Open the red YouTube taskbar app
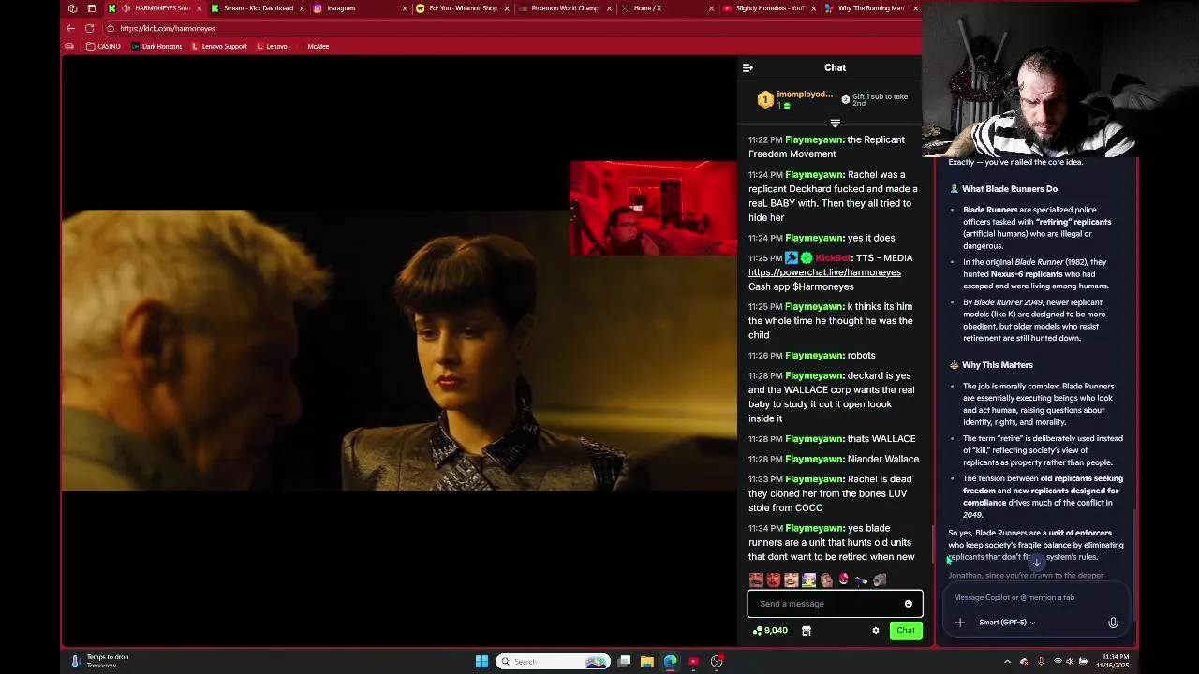The height and width of the screenshot is (674, 1199). coord(693,662)
